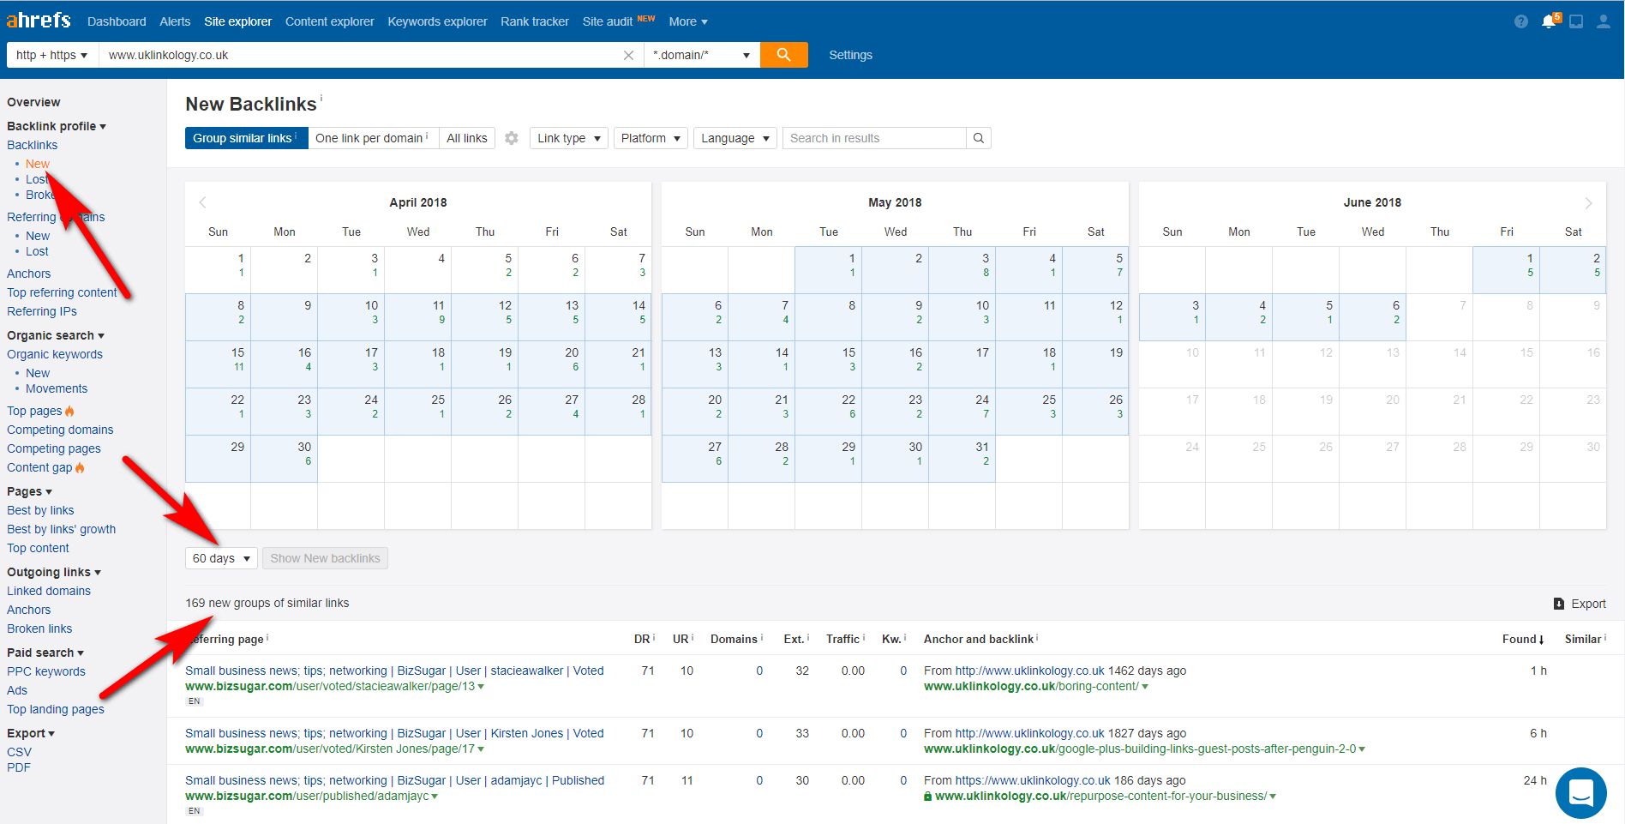1625x824 pixels.
Task: Open Movements under Organic keywords
Action: (x=57, y=388)
